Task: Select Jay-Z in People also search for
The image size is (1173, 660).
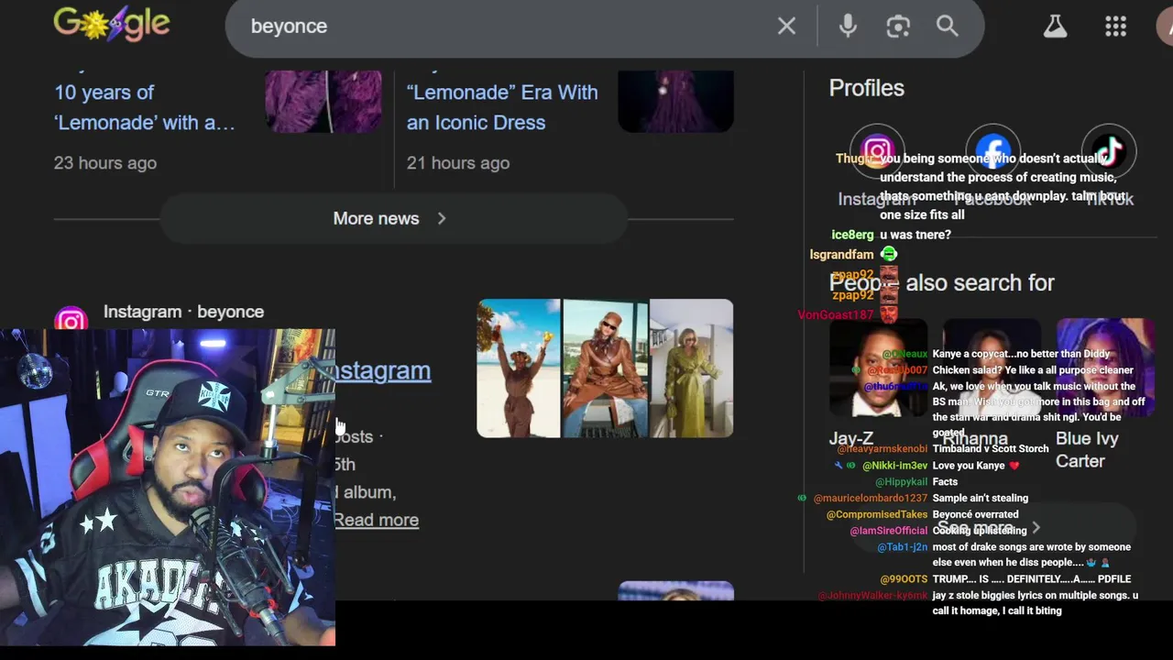Action: click(x=877, y=383)
